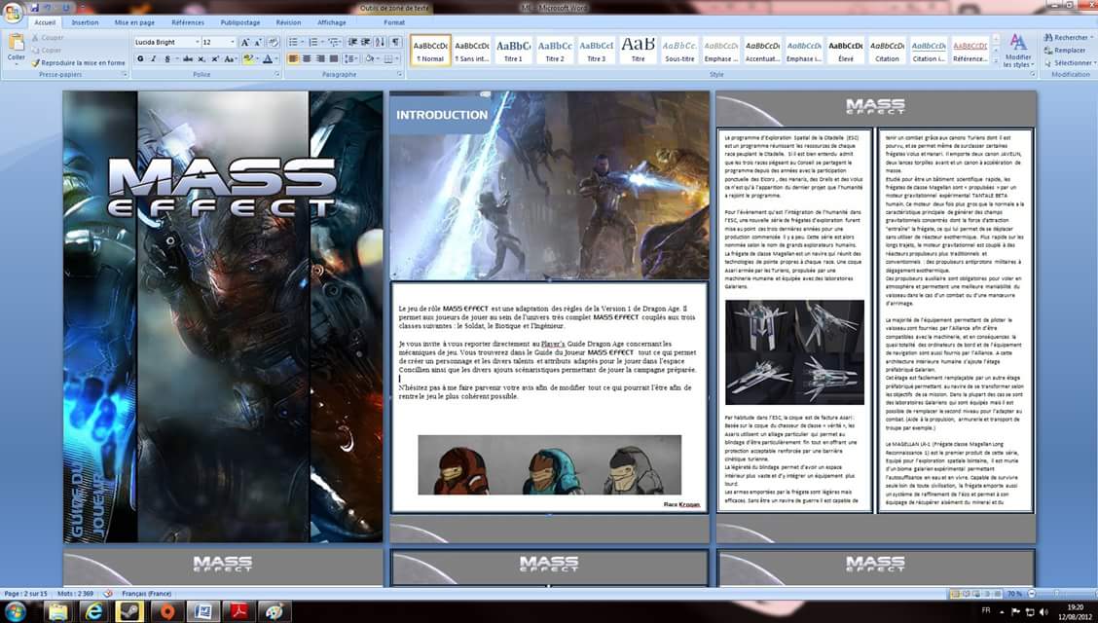Switch to the Insertion tab

85,22
